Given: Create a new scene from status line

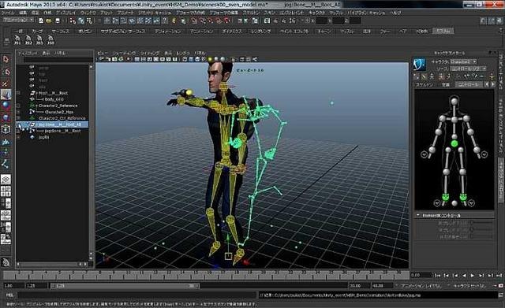Looking at the screenshot, I should coord(41,20).
